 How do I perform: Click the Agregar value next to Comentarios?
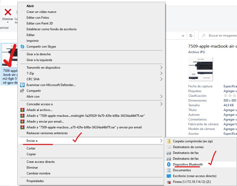[x=230, y=119]
